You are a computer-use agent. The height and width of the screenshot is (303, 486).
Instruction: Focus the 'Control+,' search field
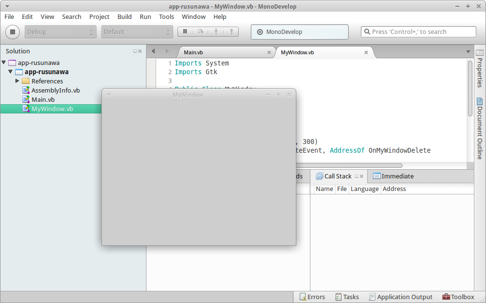(419, 32)
